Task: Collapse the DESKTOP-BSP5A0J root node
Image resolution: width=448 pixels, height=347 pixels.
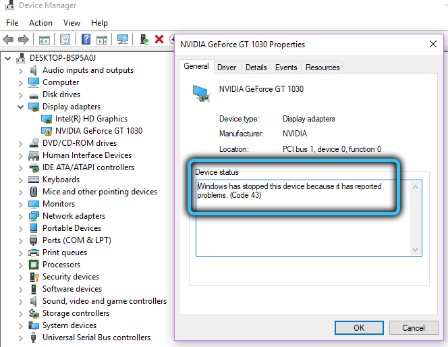Action: pyautogui.click(x=8, y=58)
